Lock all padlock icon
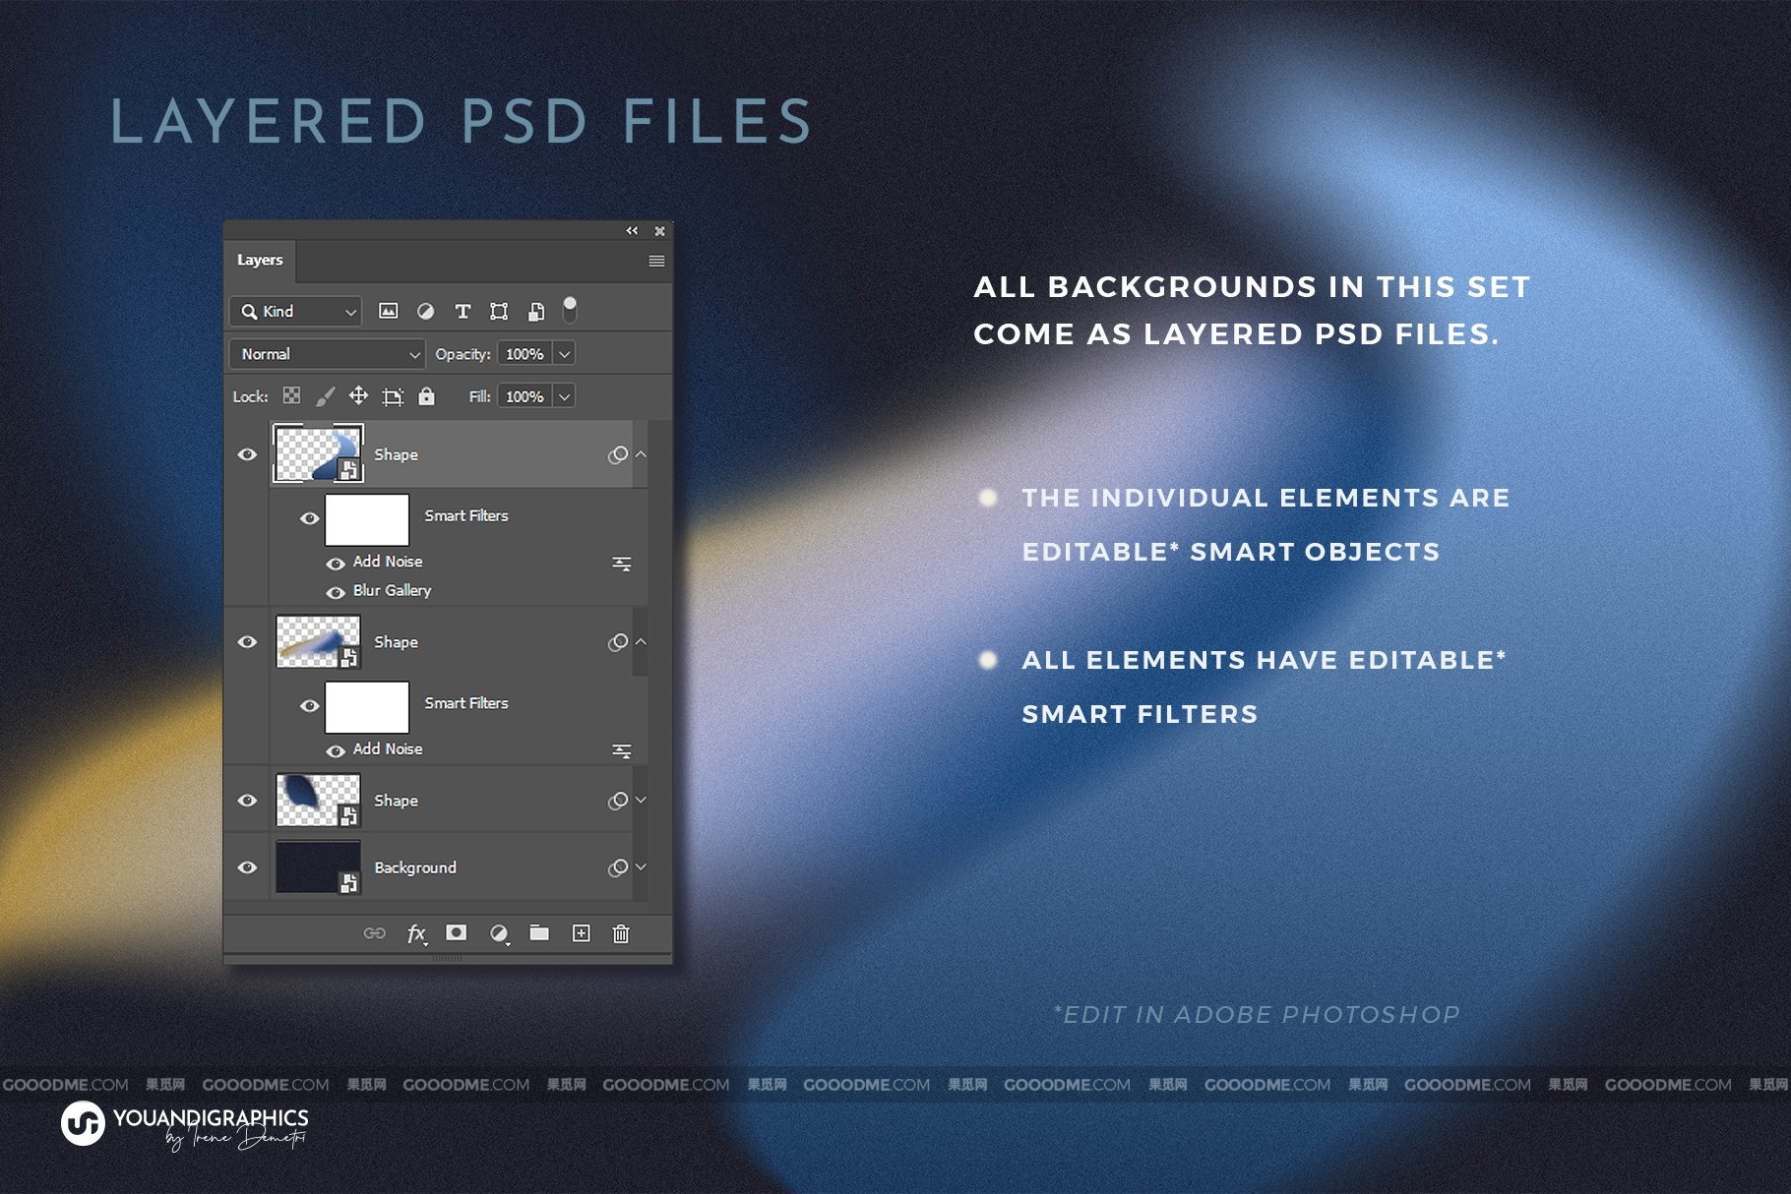1791x1194 pixels. tap(426, 395)
